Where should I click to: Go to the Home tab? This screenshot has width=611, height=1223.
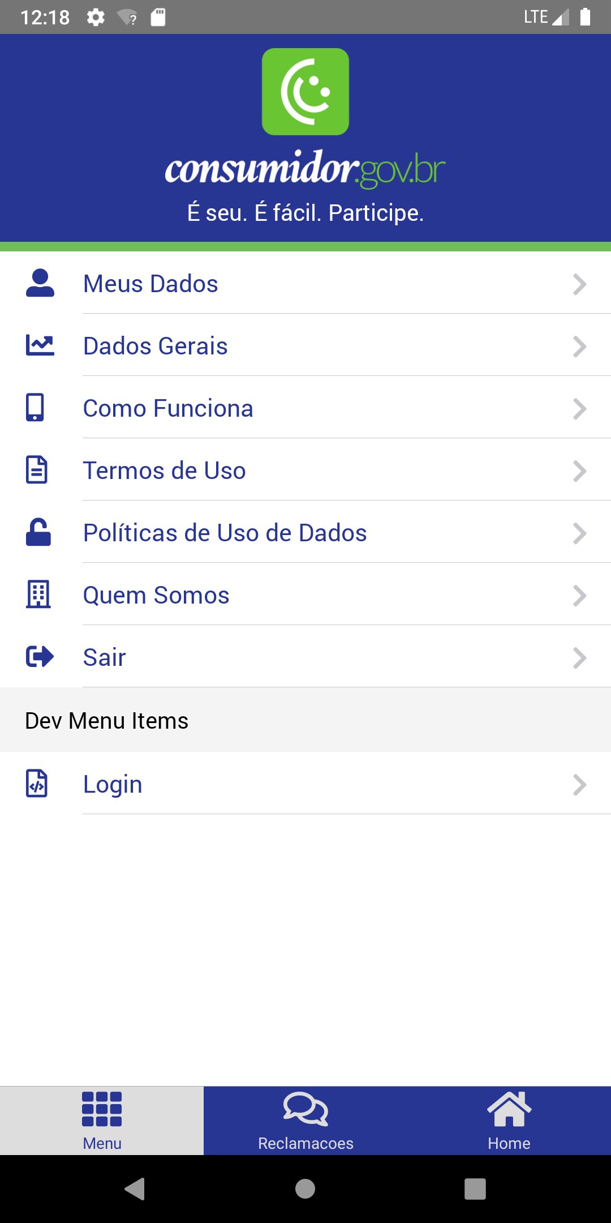(509, 1121)
